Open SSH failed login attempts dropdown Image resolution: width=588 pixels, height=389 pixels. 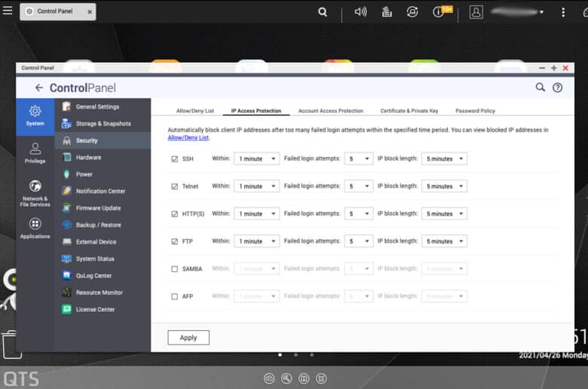(x=359, y=158)
